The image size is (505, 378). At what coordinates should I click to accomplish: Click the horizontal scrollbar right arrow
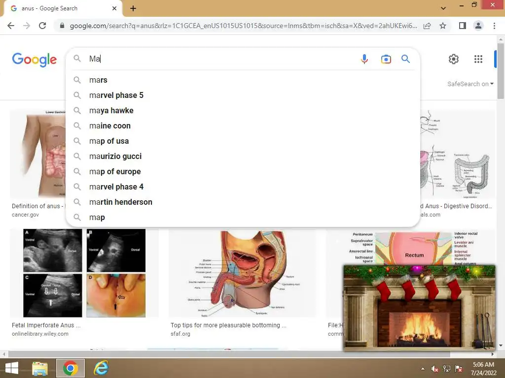[x=493, y=354]
